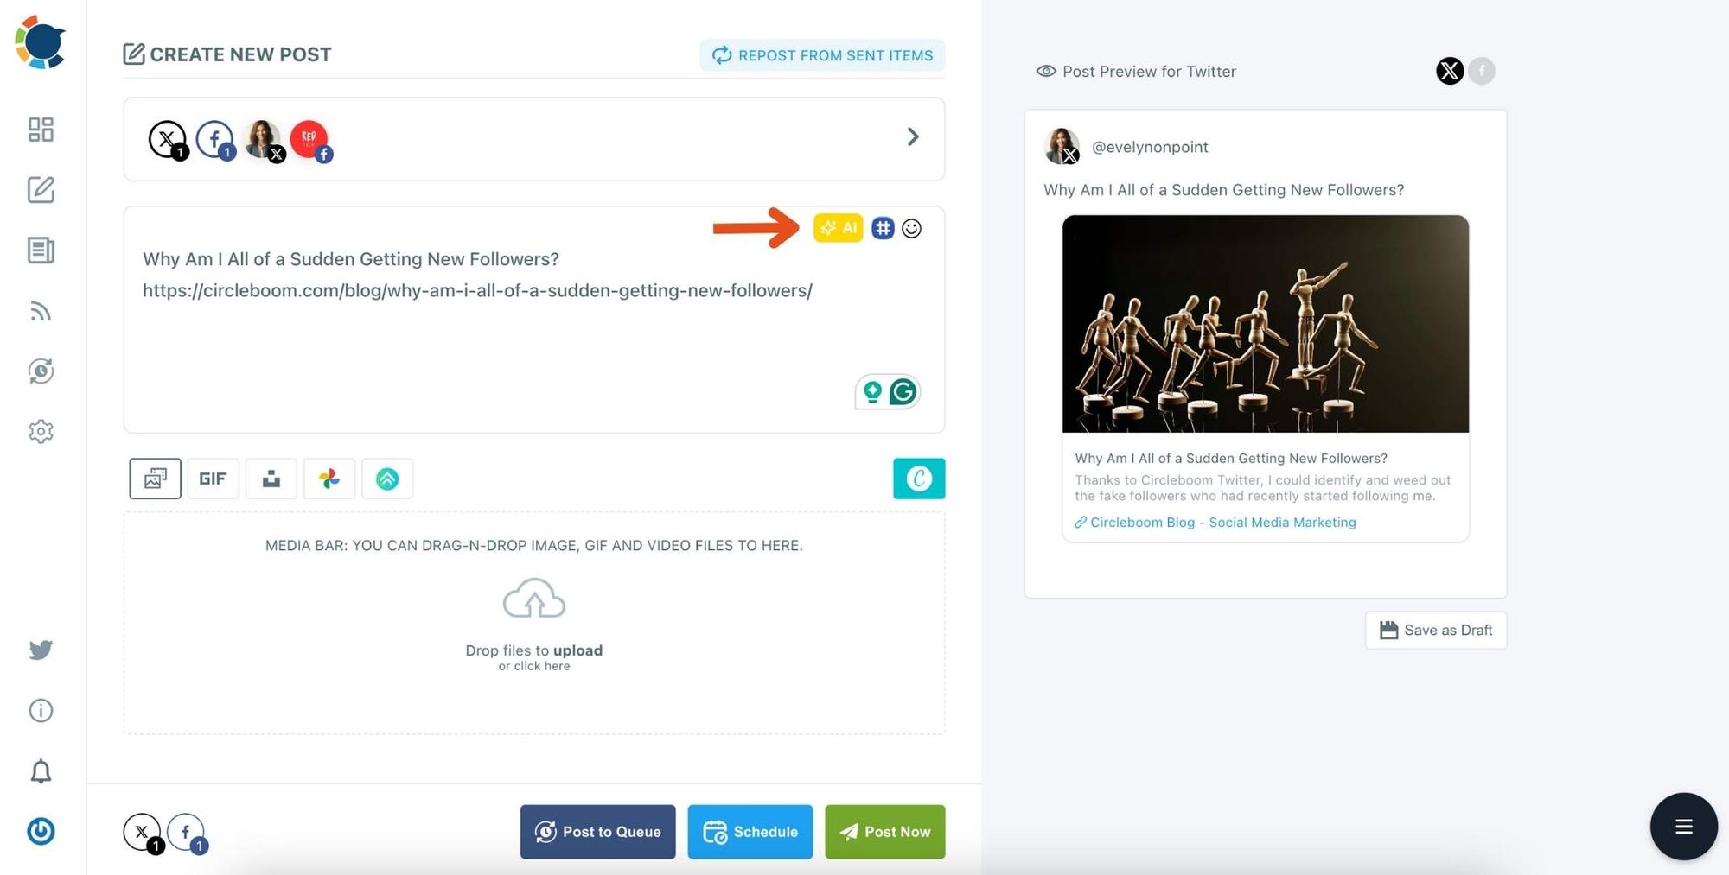
Task: Add a GIF to the post
Action: click(213, 478)
